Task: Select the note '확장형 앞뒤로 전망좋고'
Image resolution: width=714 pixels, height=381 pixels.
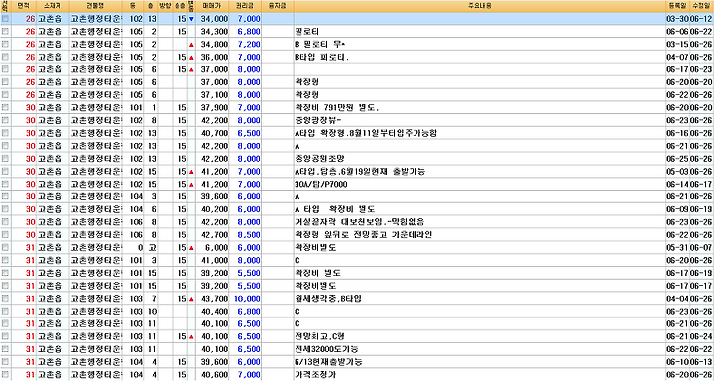Action: point(363,235)
